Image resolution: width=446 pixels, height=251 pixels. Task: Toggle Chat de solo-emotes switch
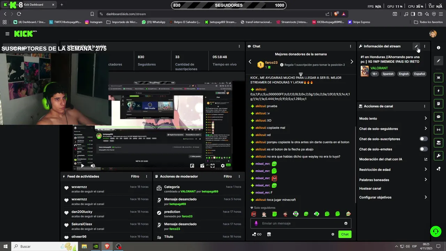tap(423, 149)
